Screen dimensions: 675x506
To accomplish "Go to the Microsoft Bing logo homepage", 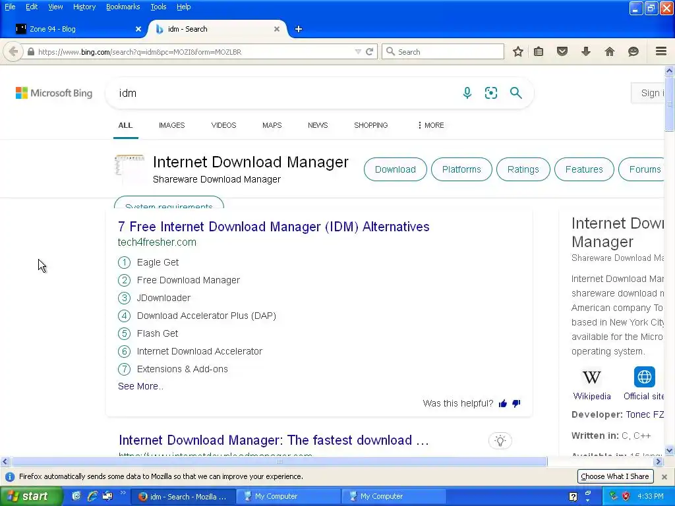I will [54, 93].
